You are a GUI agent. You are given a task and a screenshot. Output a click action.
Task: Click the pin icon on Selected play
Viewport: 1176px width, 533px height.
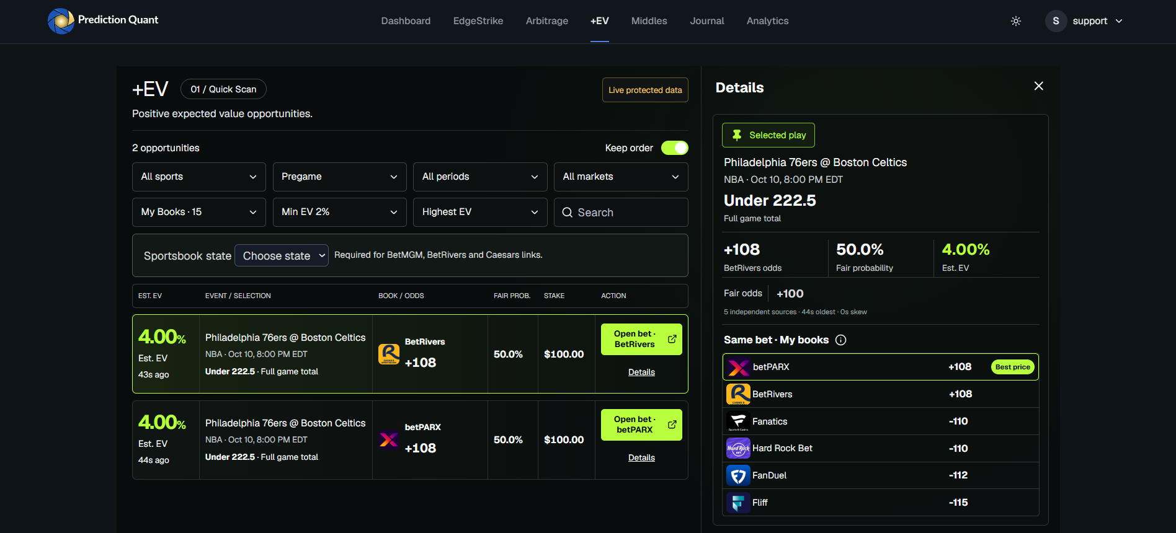737,135
